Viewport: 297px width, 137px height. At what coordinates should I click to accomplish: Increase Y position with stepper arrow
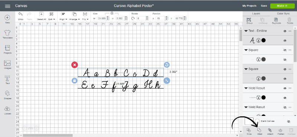click(185, 17)
